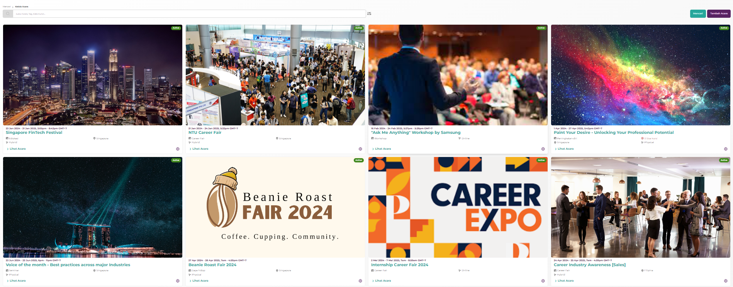Open gear icon for Voice of the month
This screenshot has height=287, width=733.
[178, 281]
